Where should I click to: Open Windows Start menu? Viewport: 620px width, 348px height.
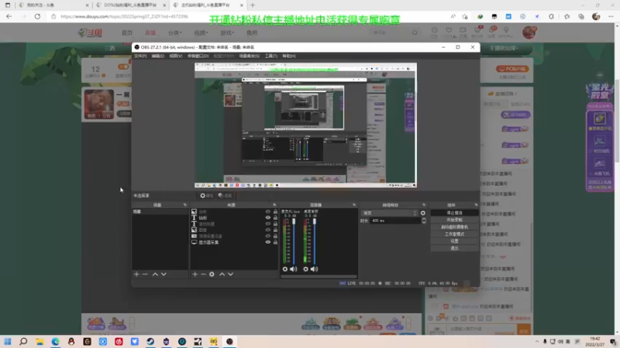(x=8, y=341)
